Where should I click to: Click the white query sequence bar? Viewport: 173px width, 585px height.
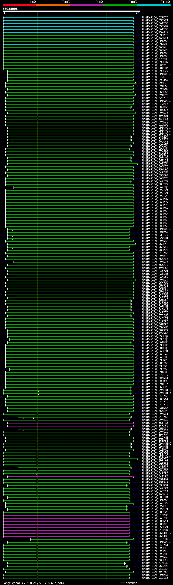tap(71, 11)
